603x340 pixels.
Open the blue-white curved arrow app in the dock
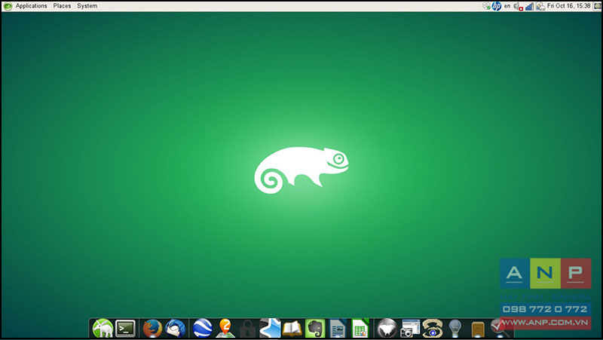point(270,329)
